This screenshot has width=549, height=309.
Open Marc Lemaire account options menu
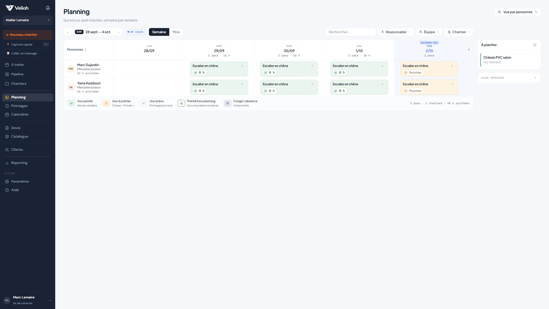(x=50, y=300)
